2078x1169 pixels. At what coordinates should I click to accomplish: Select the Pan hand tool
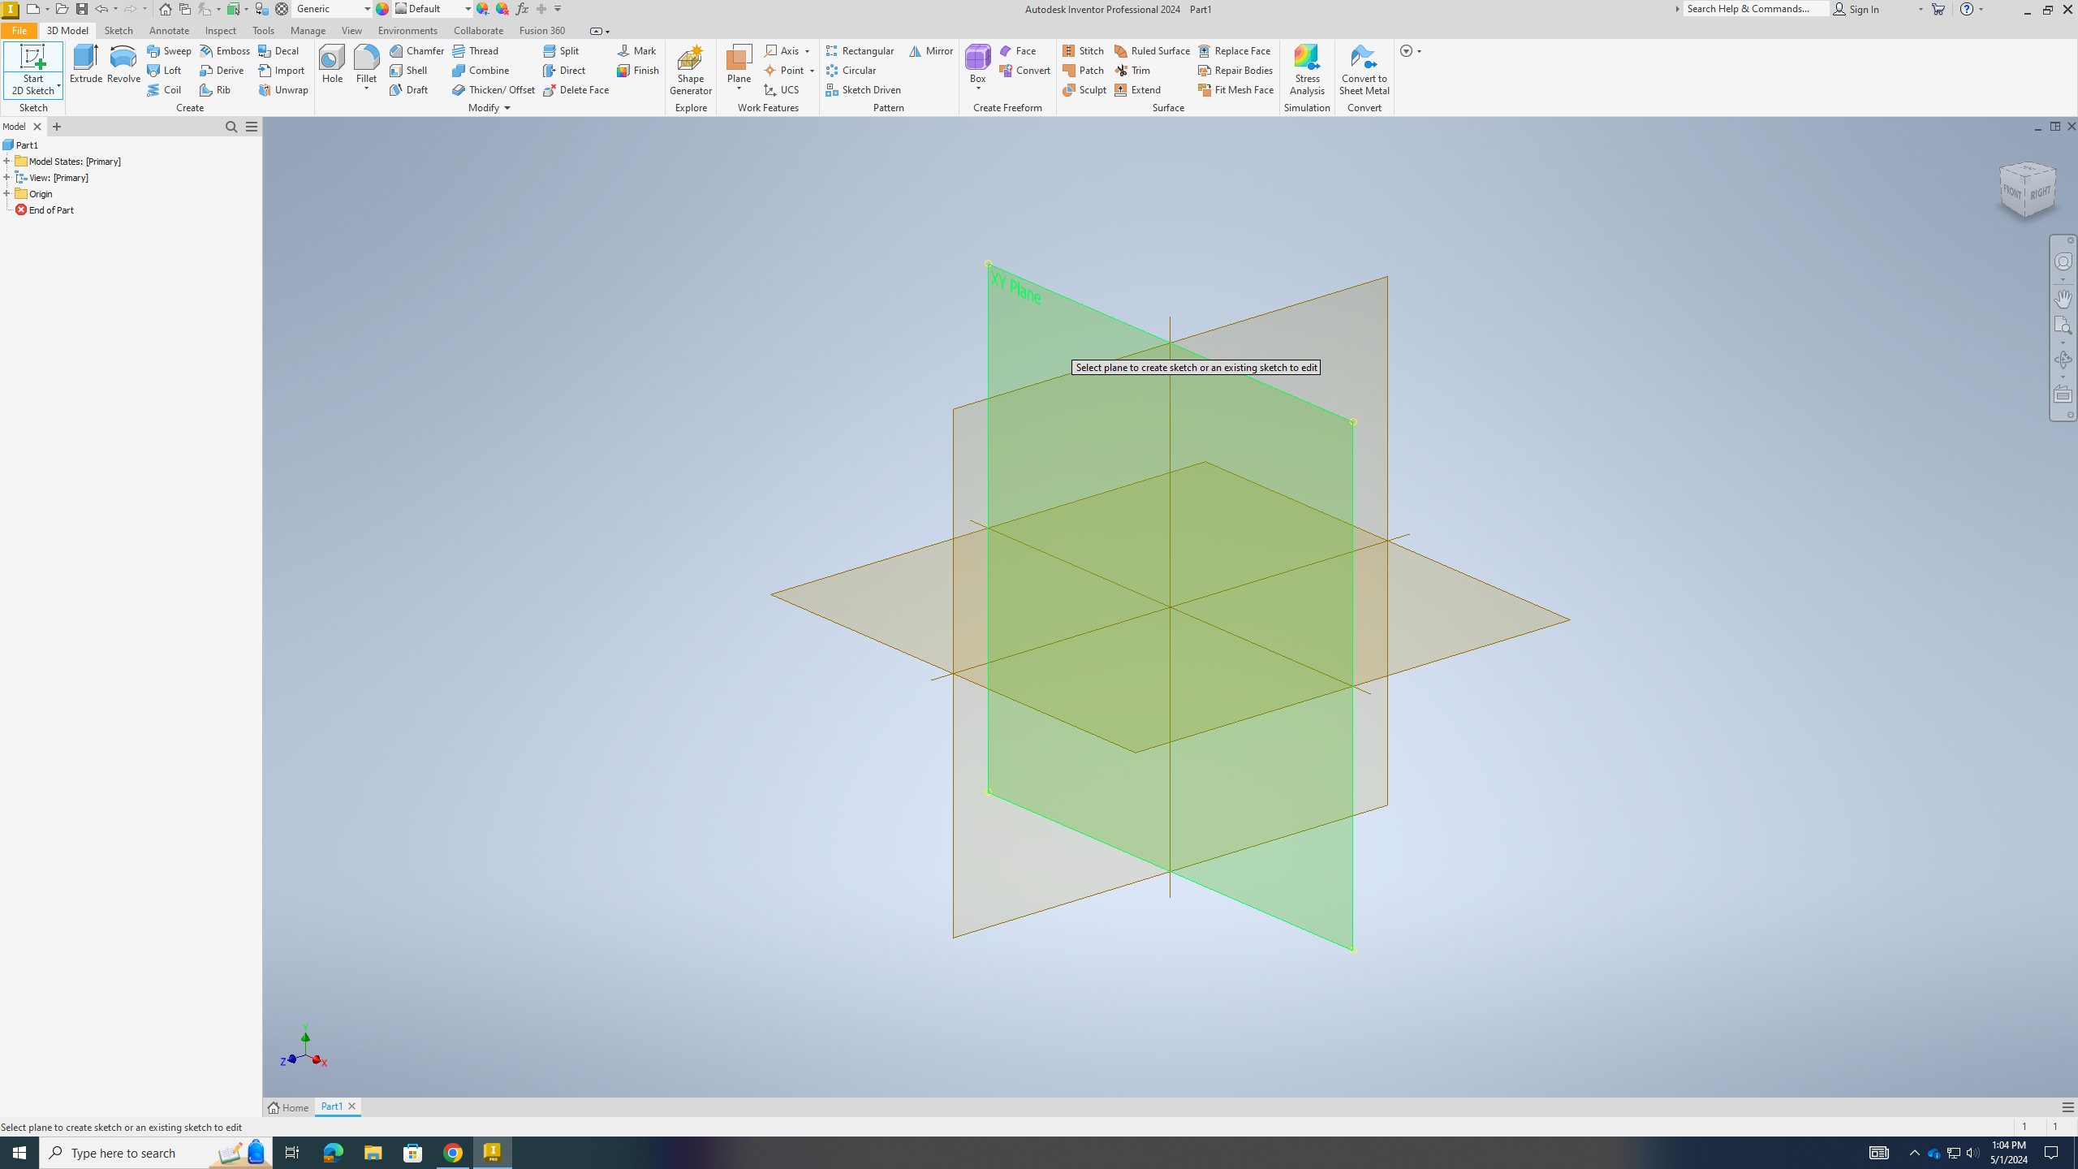click(x=2063, y=298)
